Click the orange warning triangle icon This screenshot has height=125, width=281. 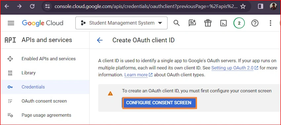coord(110,93)
